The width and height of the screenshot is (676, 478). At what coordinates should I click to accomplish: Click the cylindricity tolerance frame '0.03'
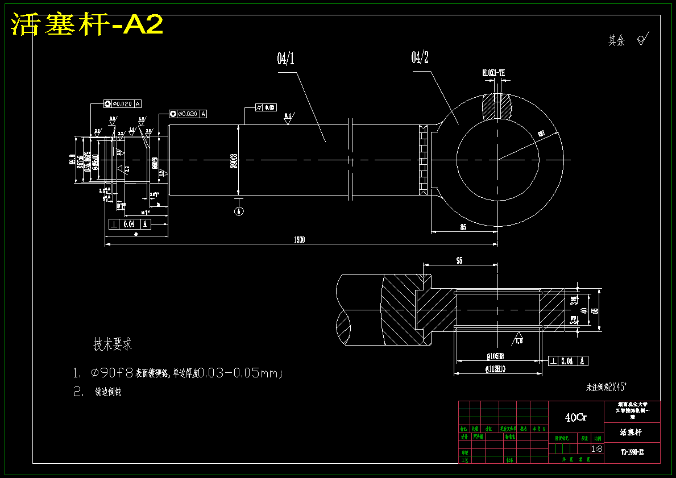[x=266, y=107]
